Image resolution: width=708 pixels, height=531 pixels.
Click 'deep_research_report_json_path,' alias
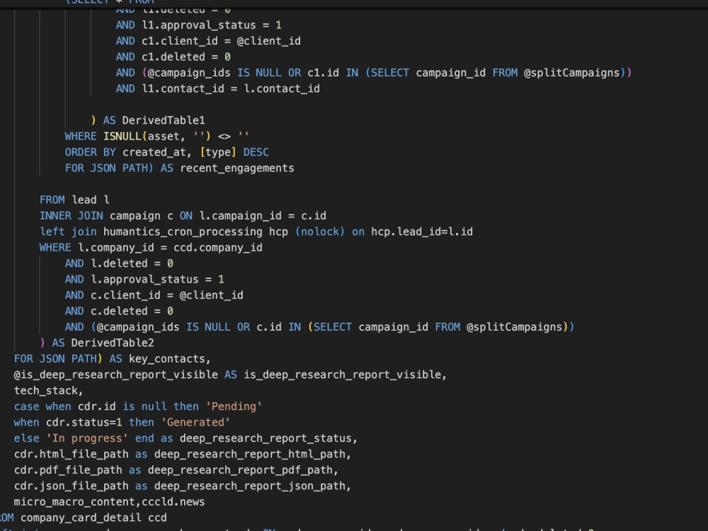coord(253,486)
